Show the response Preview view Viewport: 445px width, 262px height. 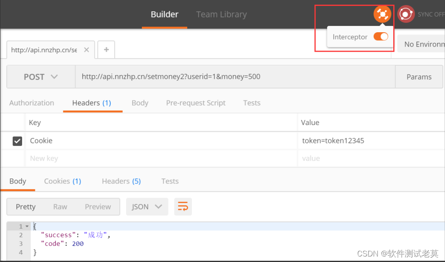coord(98,206)
